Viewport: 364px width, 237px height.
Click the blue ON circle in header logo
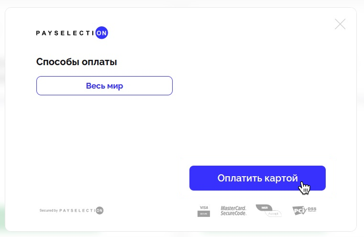click(102, 33)
